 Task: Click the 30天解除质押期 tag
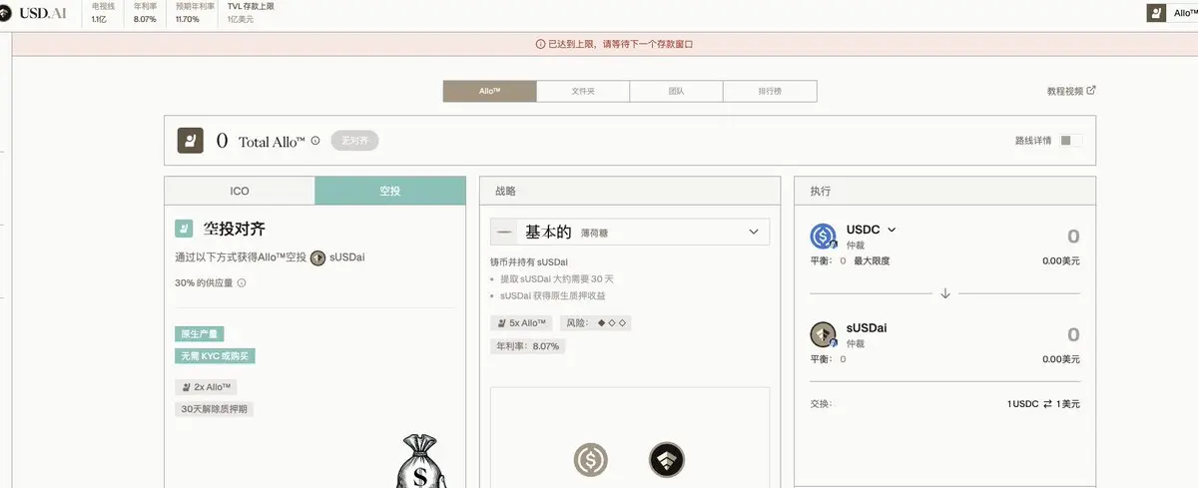(214, 409)
